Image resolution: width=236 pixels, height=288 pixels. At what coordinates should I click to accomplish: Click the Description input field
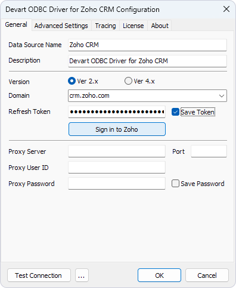(147, 61)
